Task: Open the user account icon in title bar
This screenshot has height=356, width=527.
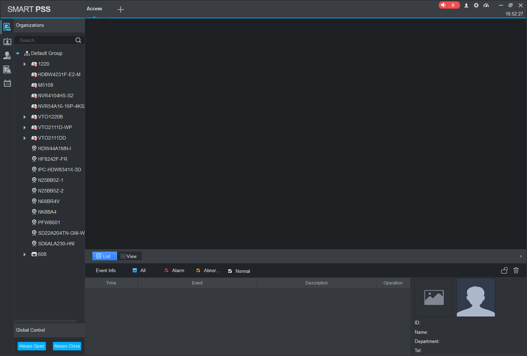Action: 466,5
